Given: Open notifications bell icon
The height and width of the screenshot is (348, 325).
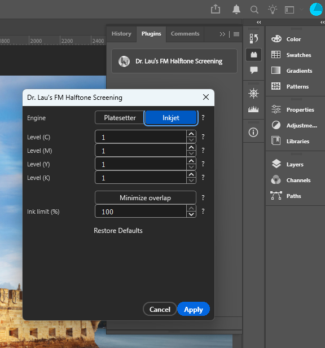Looking at the screenshot, I should point(236,10).
